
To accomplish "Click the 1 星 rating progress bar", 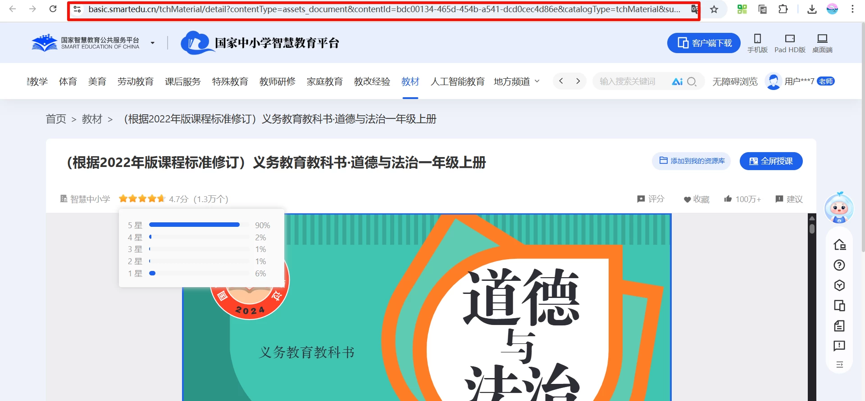I will [199, 273].
